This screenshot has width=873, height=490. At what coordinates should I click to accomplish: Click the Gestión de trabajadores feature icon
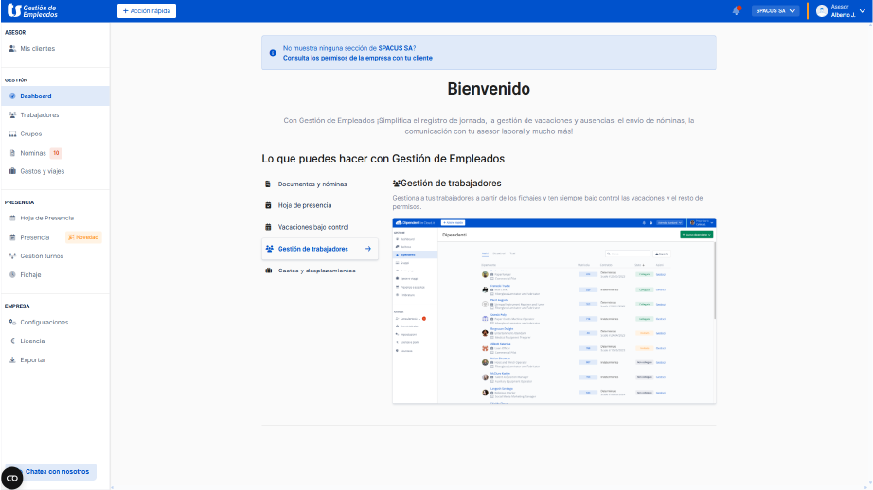click(x=270, y=249)
